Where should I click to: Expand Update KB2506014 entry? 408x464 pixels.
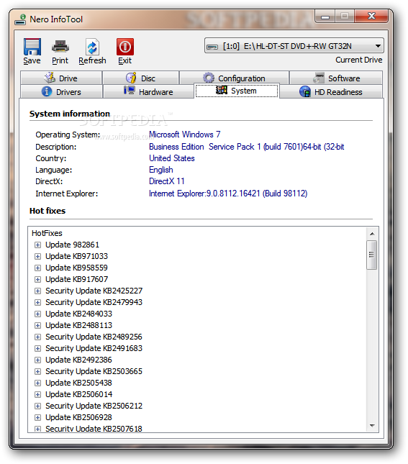coord(37,394)
